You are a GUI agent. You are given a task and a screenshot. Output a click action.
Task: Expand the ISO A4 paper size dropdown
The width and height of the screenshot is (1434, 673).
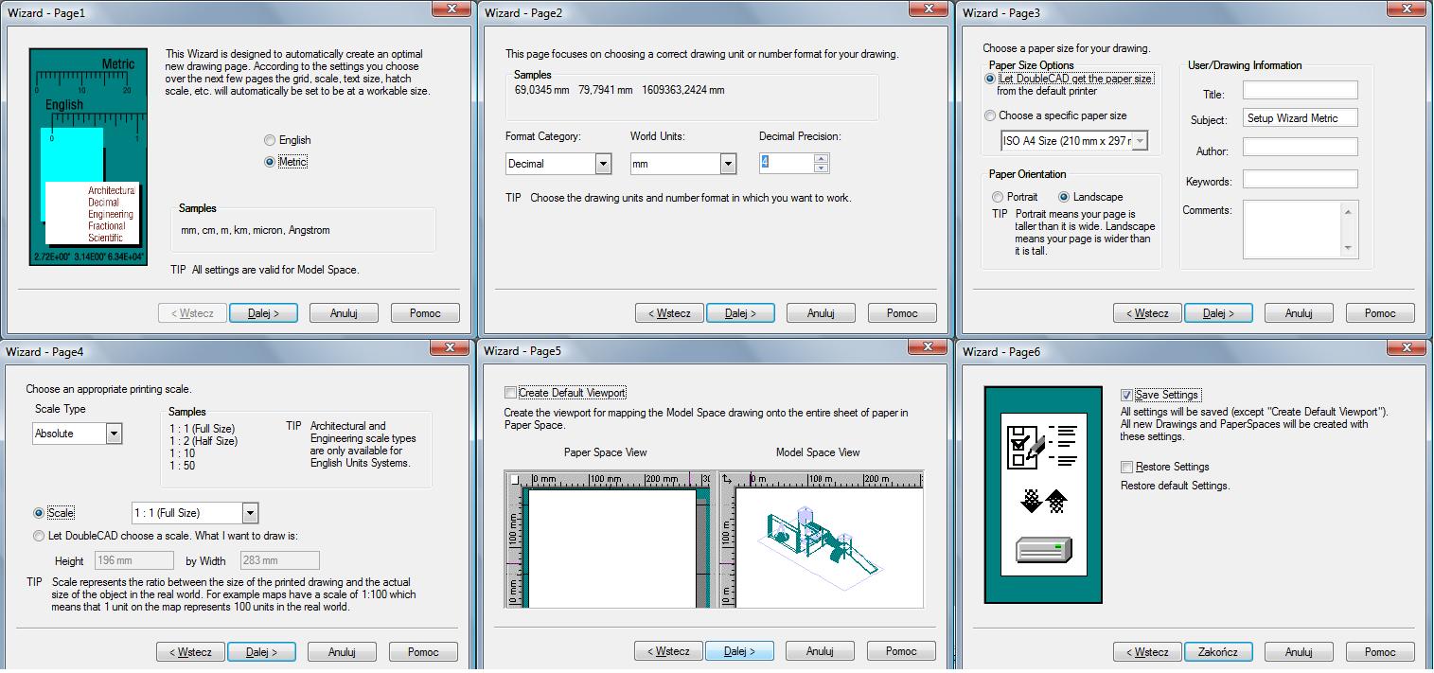click(x=1140, y=141)
